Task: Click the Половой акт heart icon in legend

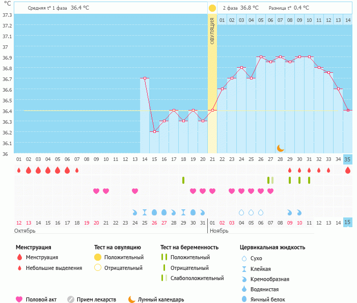Action: [x=20, y=299]
